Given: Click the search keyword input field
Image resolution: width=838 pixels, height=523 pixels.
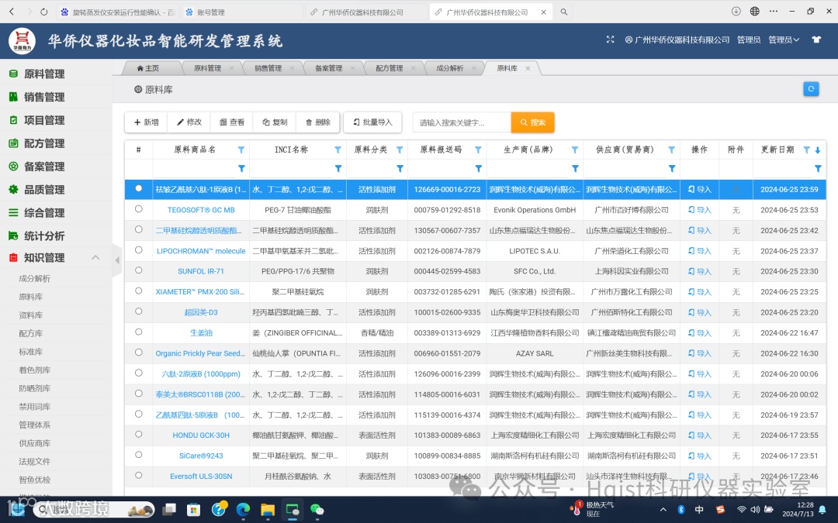Looking at the screenshot, I should click(462, 122).
